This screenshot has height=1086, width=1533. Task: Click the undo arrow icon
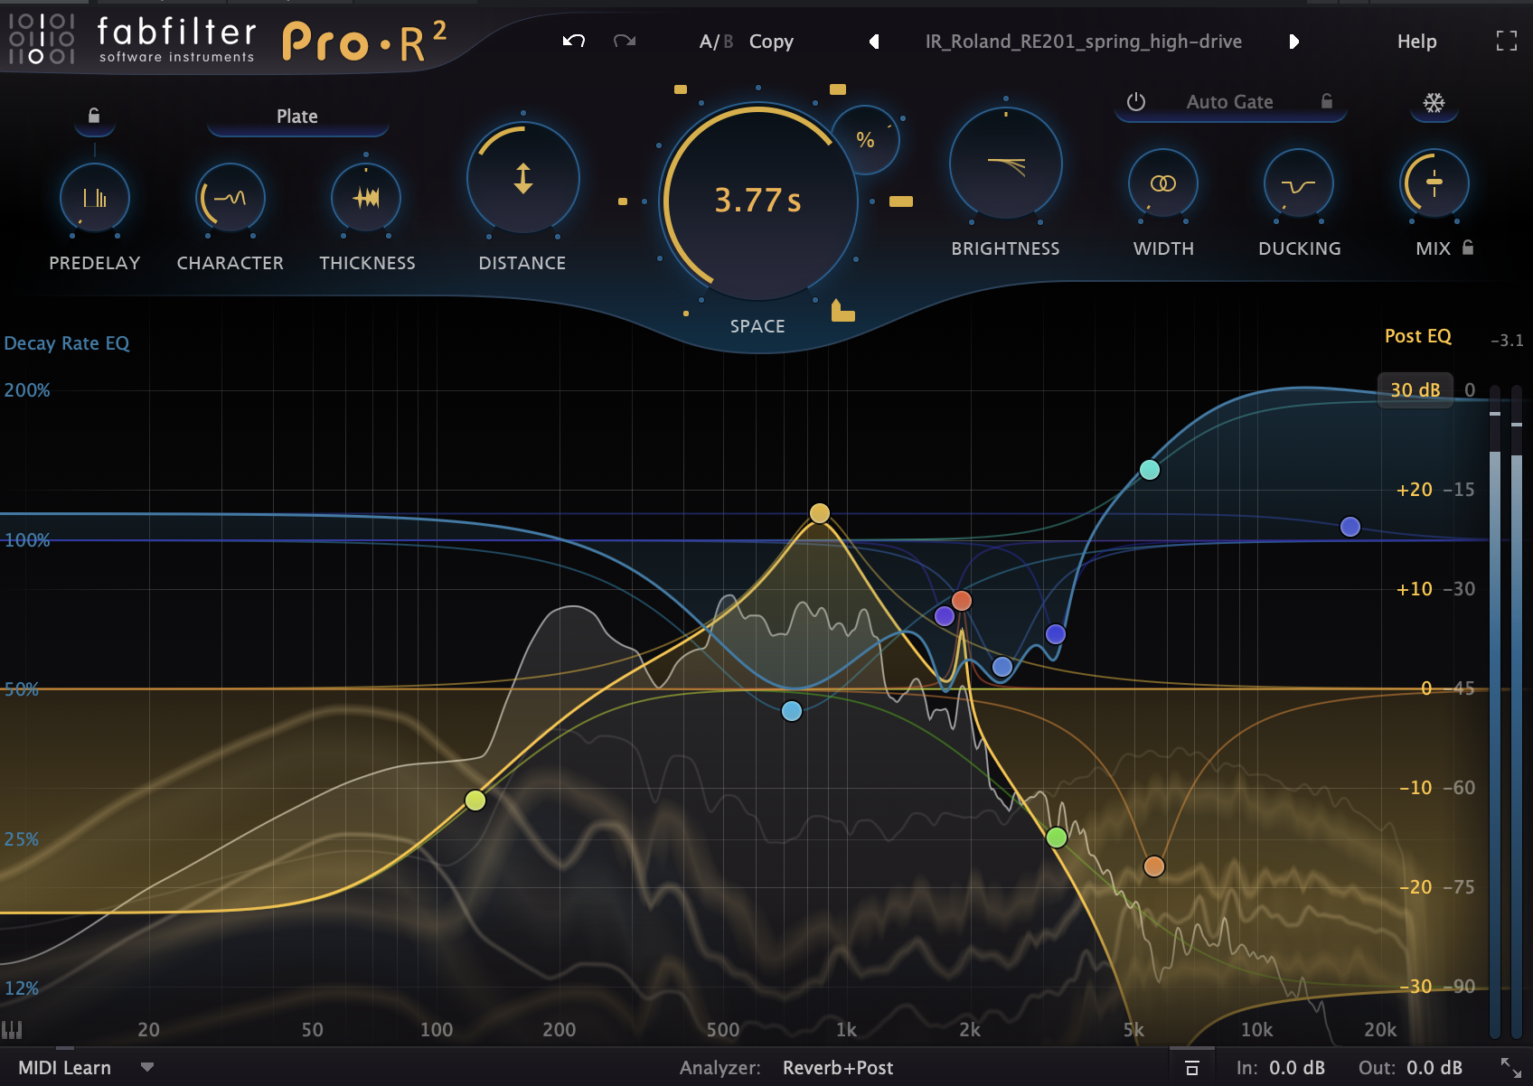(x=574, y=41)
